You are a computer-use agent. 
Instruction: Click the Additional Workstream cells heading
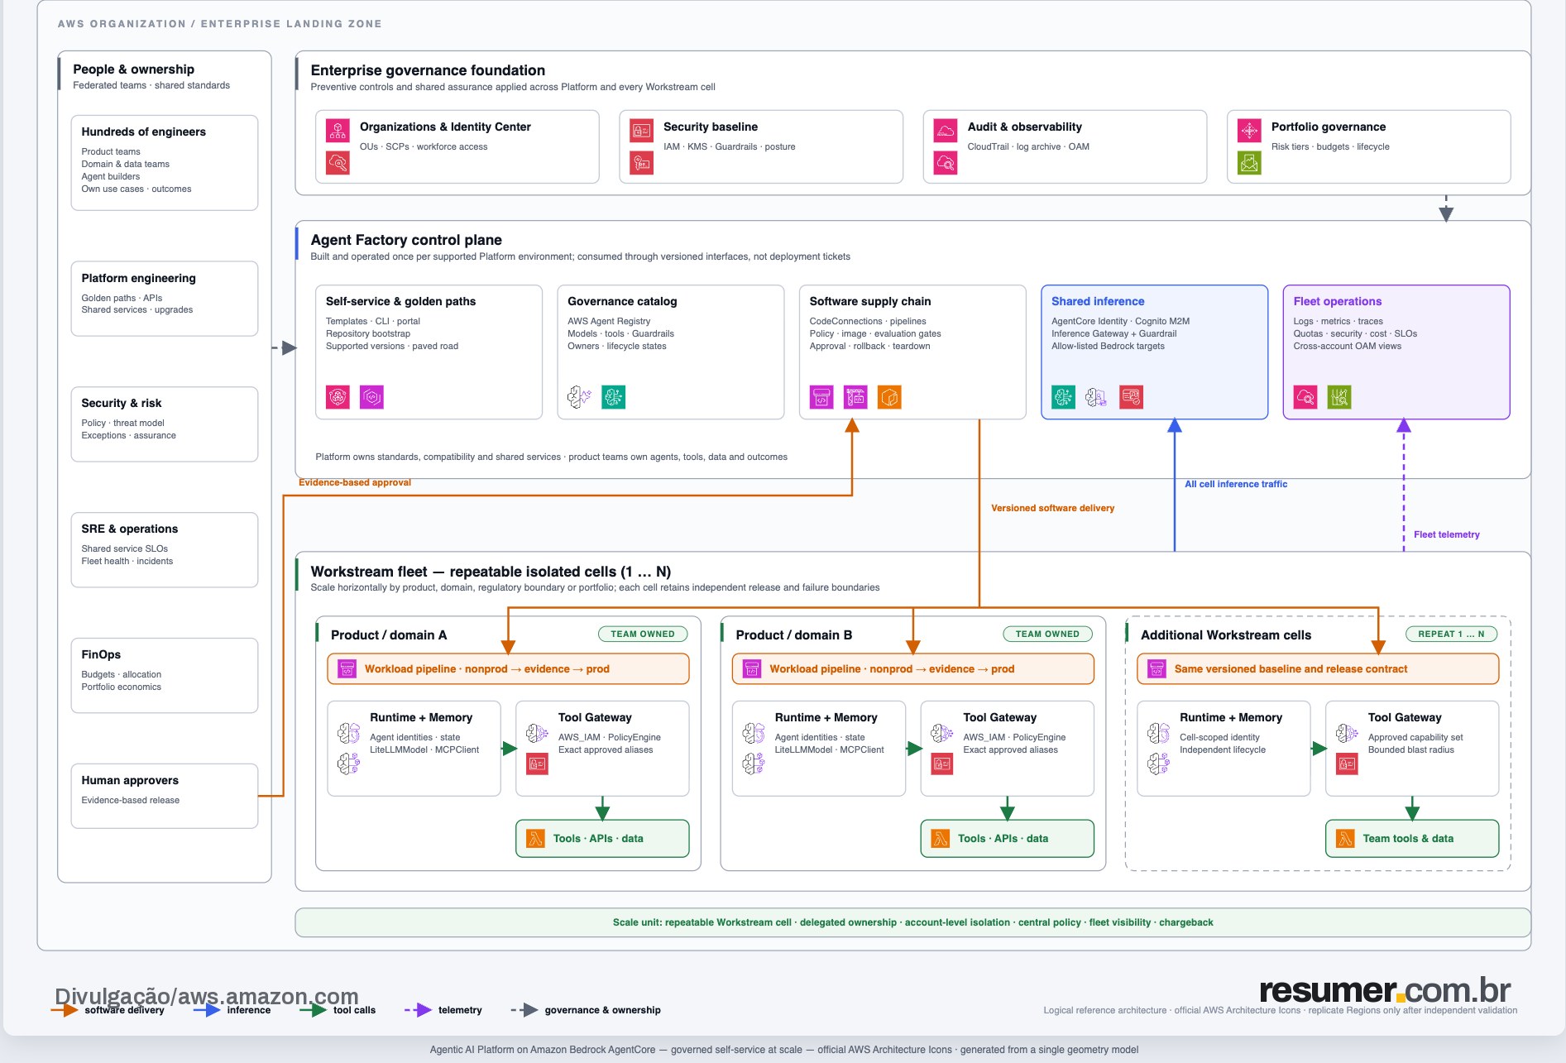pyautogui.click(x=1226, y=635)
